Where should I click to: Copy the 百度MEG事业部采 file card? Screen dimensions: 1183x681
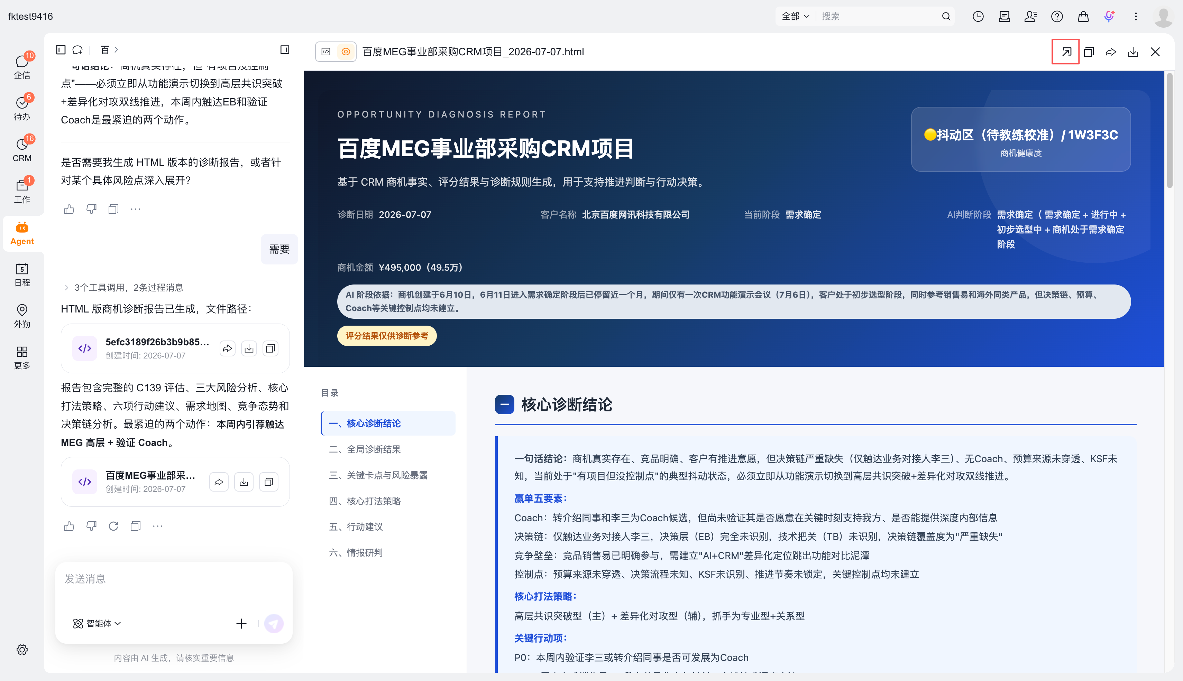[x=269, y=482]
